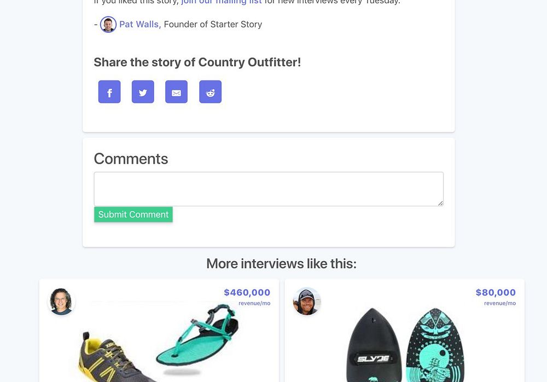Follow the 'join our mailing list' link
Screen dimensions: 547x382
click(x=222, y=2)
